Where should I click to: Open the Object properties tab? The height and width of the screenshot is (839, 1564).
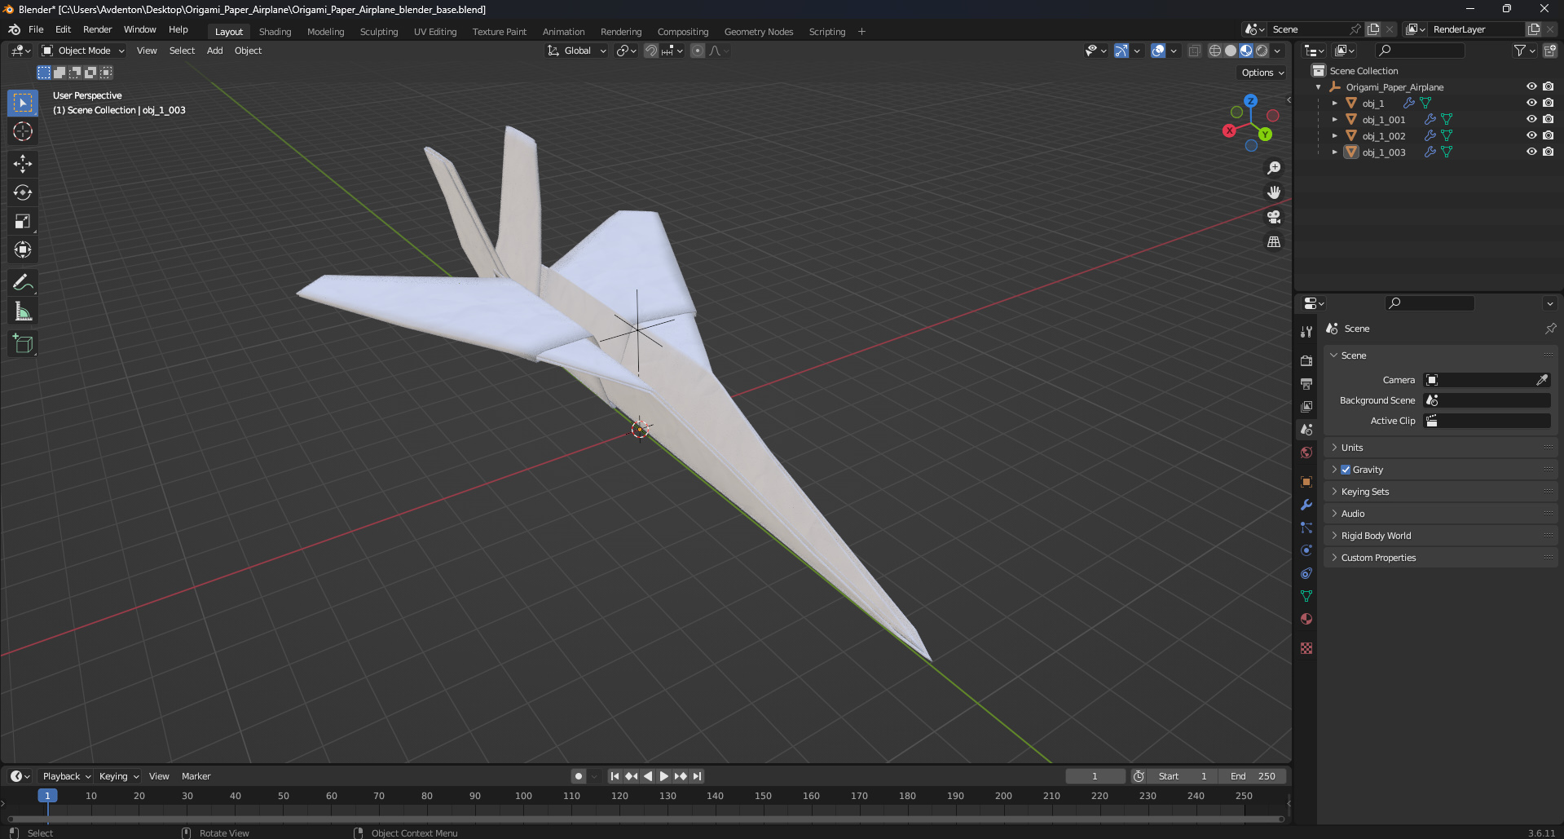point(1306,482)
